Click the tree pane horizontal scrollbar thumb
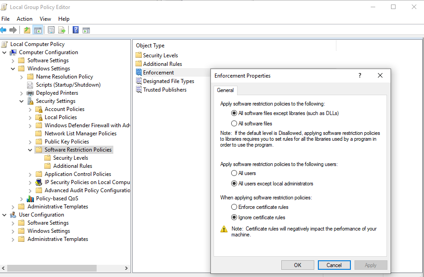Screen dimensions: 424x277 tap(51, 268)
